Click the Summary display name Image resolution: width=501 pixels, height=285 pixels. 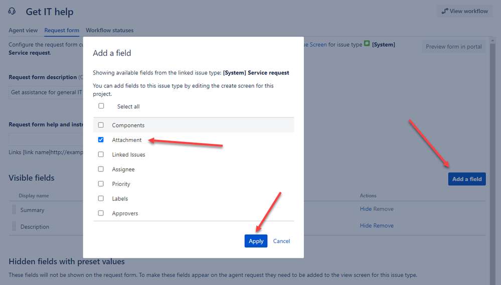pos(32,210)
